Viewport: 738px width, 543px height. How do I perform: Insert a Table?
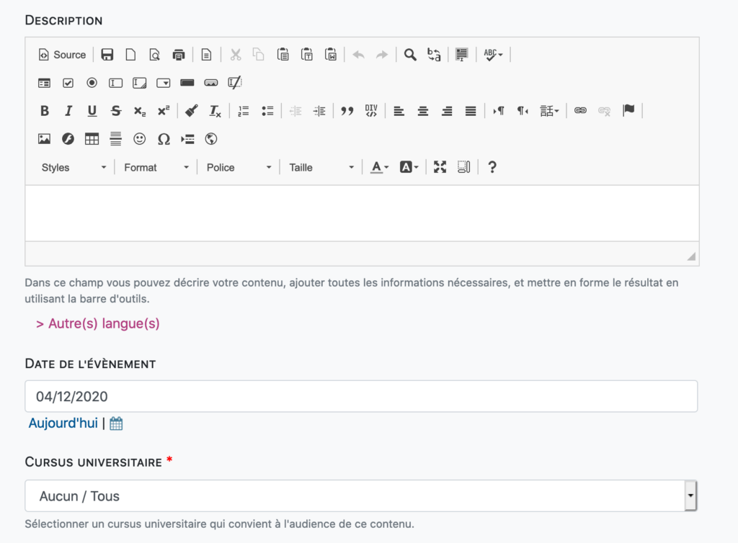coord(92,139)
